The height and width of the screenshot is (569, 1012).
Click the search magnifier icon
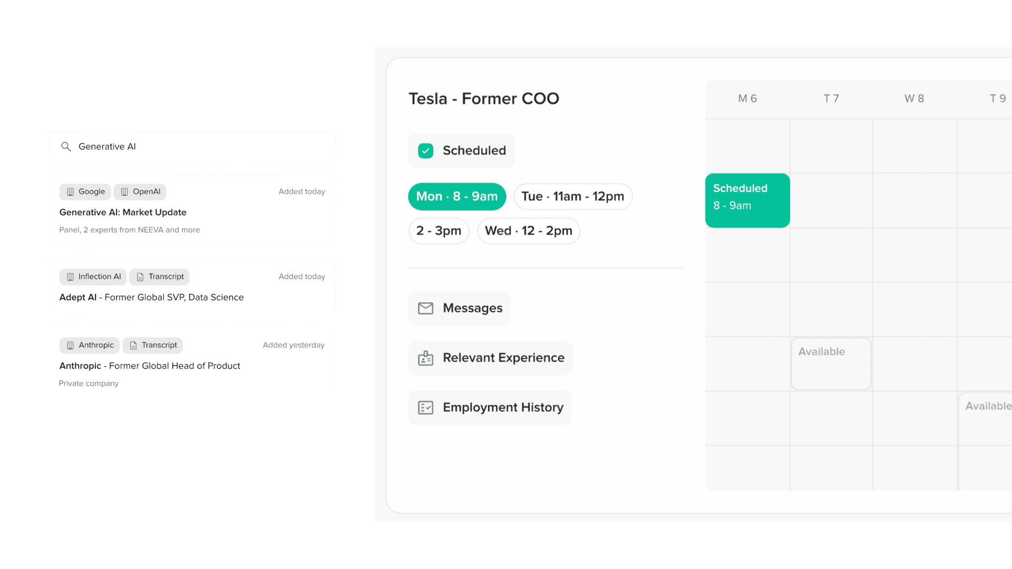(x=66, y=146)
